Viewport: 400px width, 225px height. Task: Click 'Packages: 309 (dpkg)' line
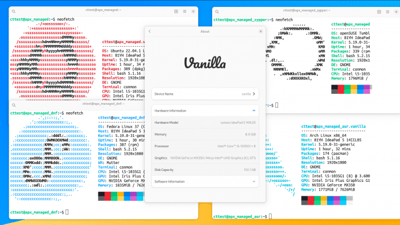pos(123,68)
